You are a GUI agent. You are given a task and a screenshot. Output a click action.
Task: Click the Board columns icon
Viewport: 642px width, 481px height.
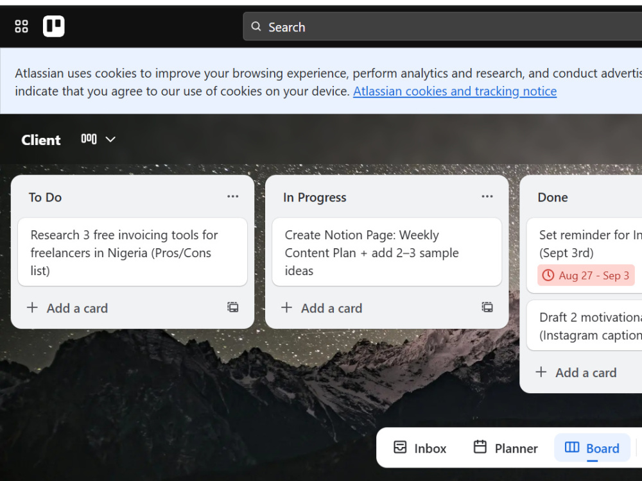click(x=572, y=448)
